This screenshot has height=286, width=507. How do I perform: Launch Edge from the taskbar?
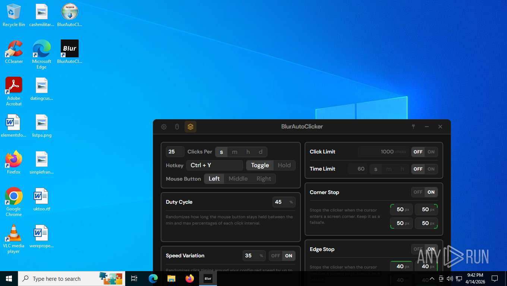[153, 279]
